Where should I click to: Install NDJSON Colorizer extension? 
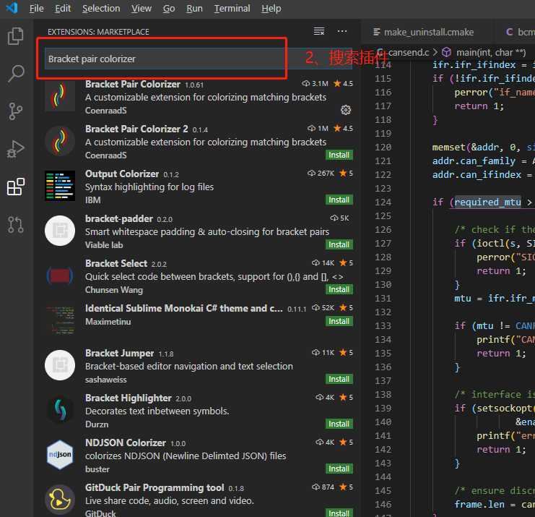pos(339,469)
